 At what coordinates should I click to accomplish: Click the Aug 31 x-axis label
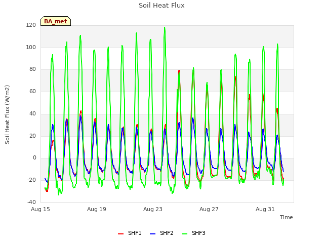point(265,209)
